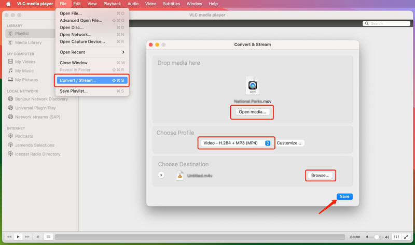The height and width of the screenshot is (245, 415).
Task: Click the Browse... button
Action: [320, 176]
